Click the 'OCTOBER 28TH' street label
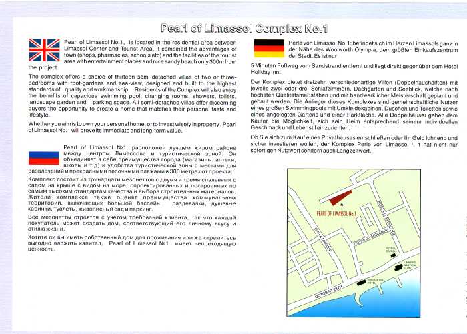The height and width of the screenshot is (334, 467). pyautogui.click(x=328, y=292)
